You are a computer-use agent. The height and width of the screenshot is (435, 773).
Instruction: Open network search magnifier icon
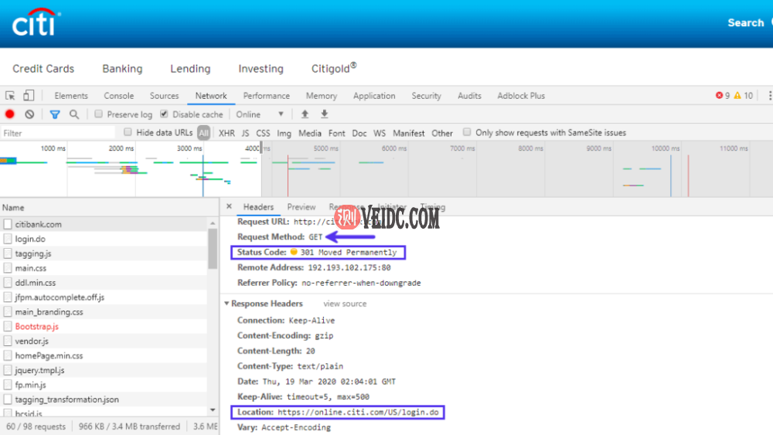74,115
